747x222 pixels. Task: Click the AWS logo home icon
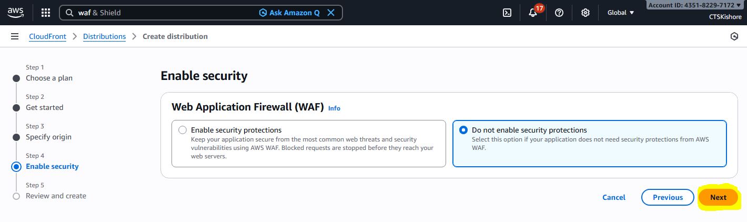tap(16, 12)
